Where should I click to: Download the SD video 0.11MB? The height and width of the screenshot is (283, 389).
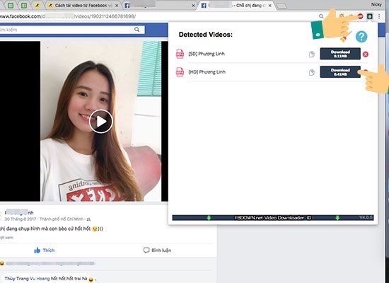click(340, 54)
